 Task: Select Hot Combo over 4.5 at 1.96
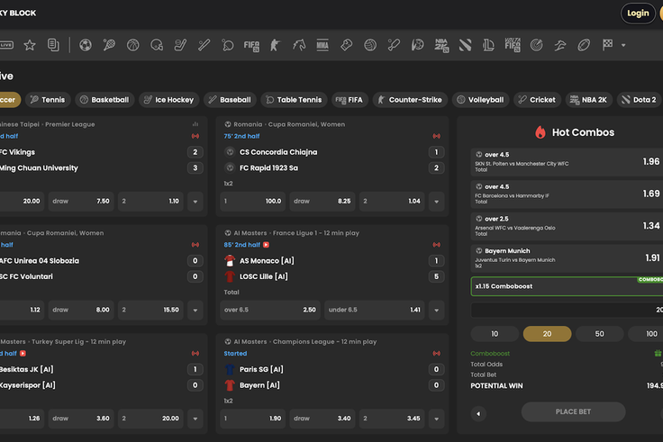click(x=567, y=162)
